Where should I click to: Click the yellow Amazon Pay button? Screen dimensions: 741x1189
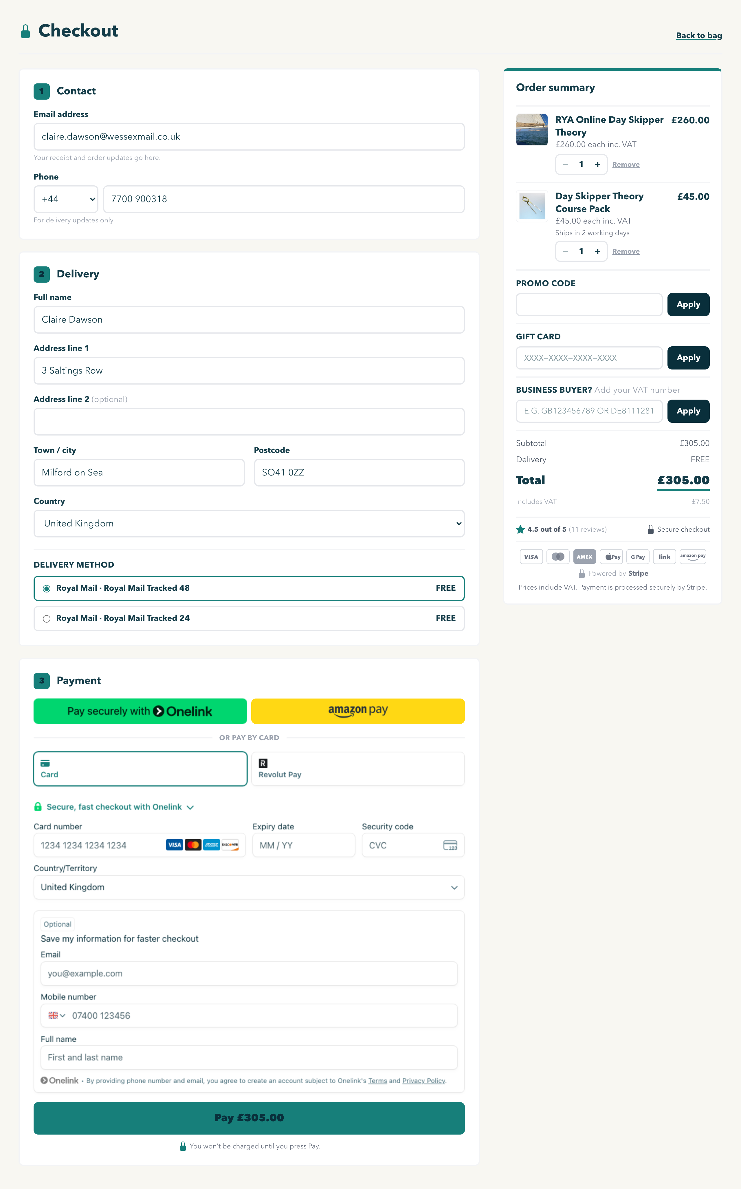358,711
